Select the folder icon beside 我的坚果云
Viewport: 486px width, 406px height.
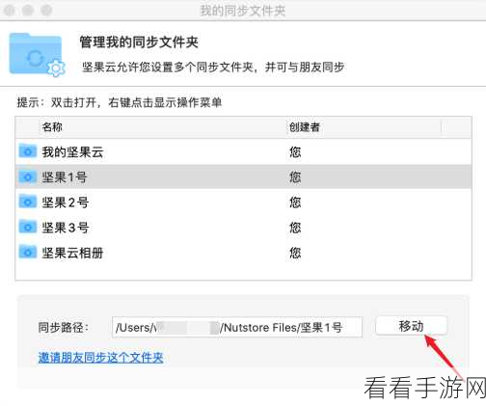(x=27, y=151)
